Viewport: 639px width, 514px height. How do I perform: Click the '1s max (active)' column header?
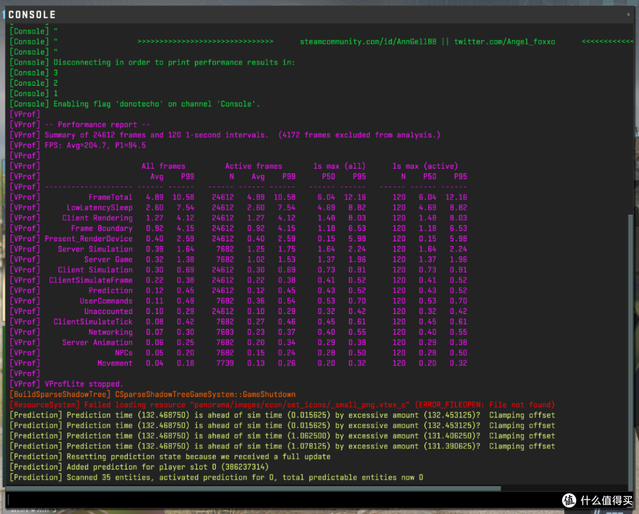[425, 166]
